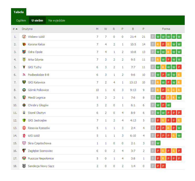Screen dimensions: 195x181
Task: Click the Arka Gdynia club crest
Action: [x=24, y=60]
